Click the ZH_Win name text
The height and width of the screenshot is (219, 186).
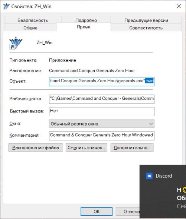45,42
